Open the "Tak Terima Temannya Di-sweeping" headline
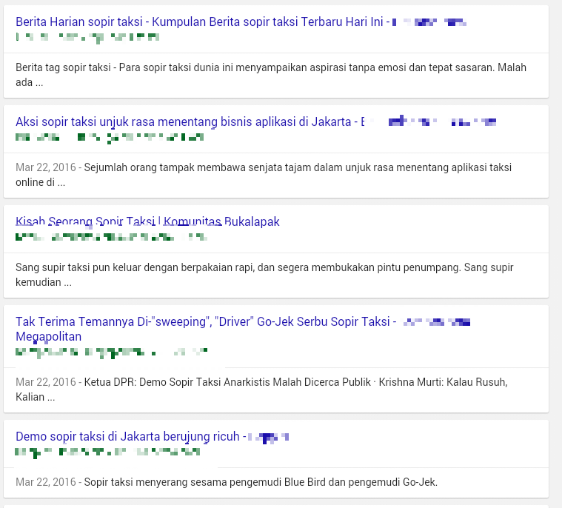 202,321
